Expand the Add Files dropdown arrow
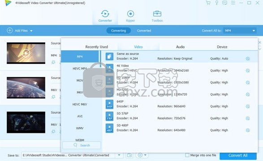 coord(31,31)
